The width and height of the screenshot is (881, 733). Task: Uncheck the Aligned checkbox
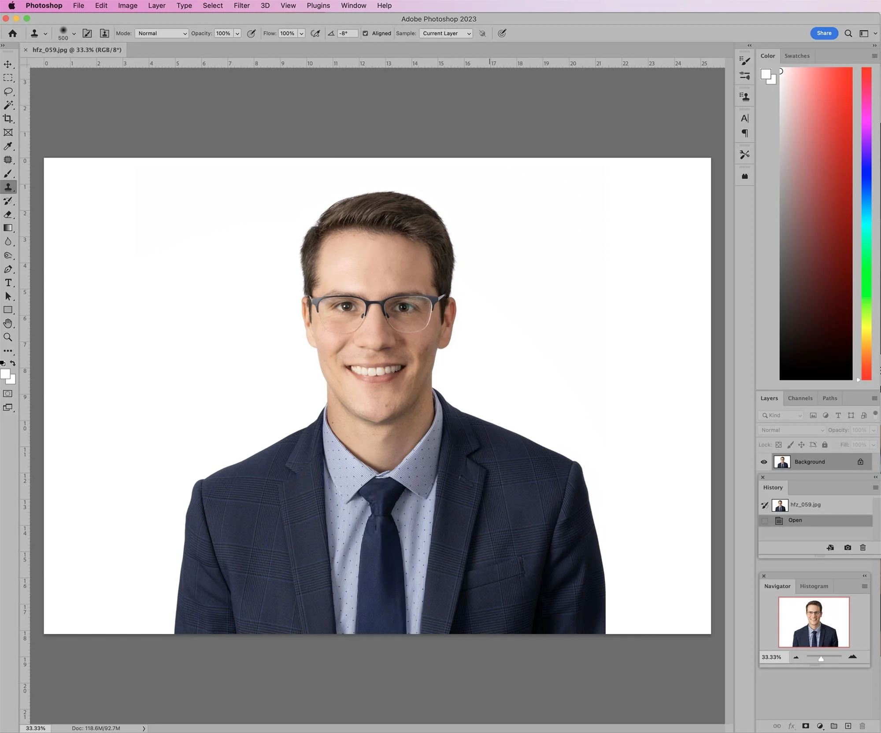(x=365, y=33)
